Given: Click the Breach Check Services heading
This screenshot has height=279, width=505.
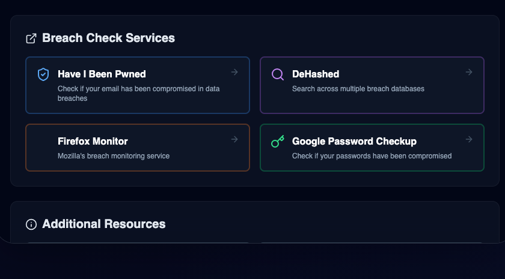Looking at the screenshot, I should click(x=108, y=38).
